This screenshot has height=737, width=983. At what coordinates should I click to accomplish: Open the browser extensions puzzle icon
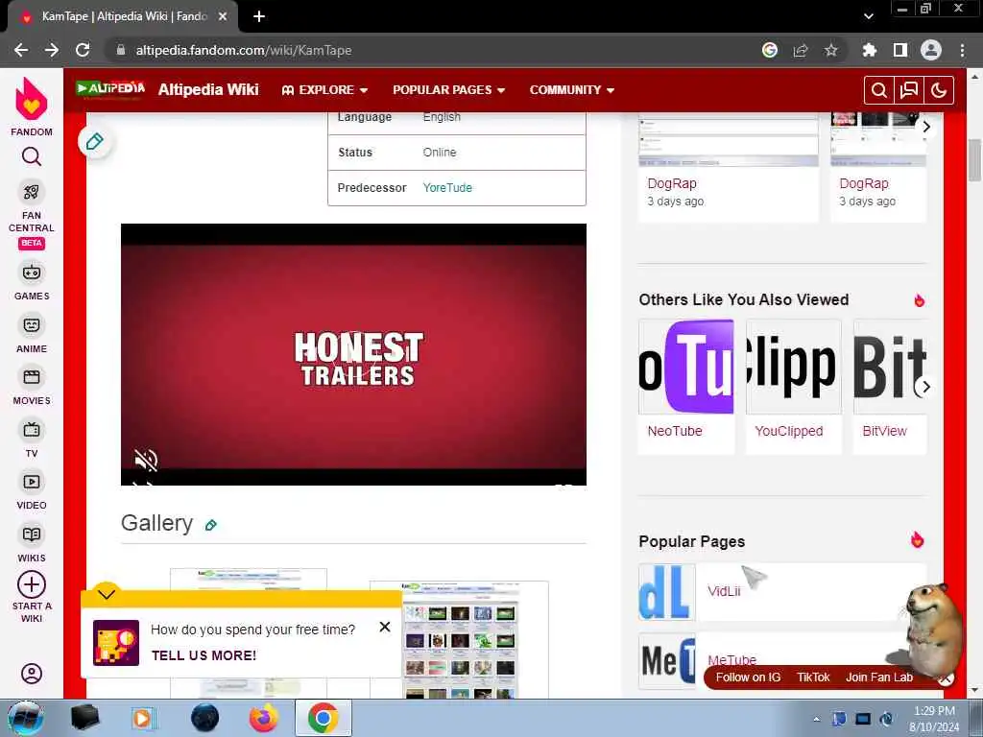click(869, 50)
